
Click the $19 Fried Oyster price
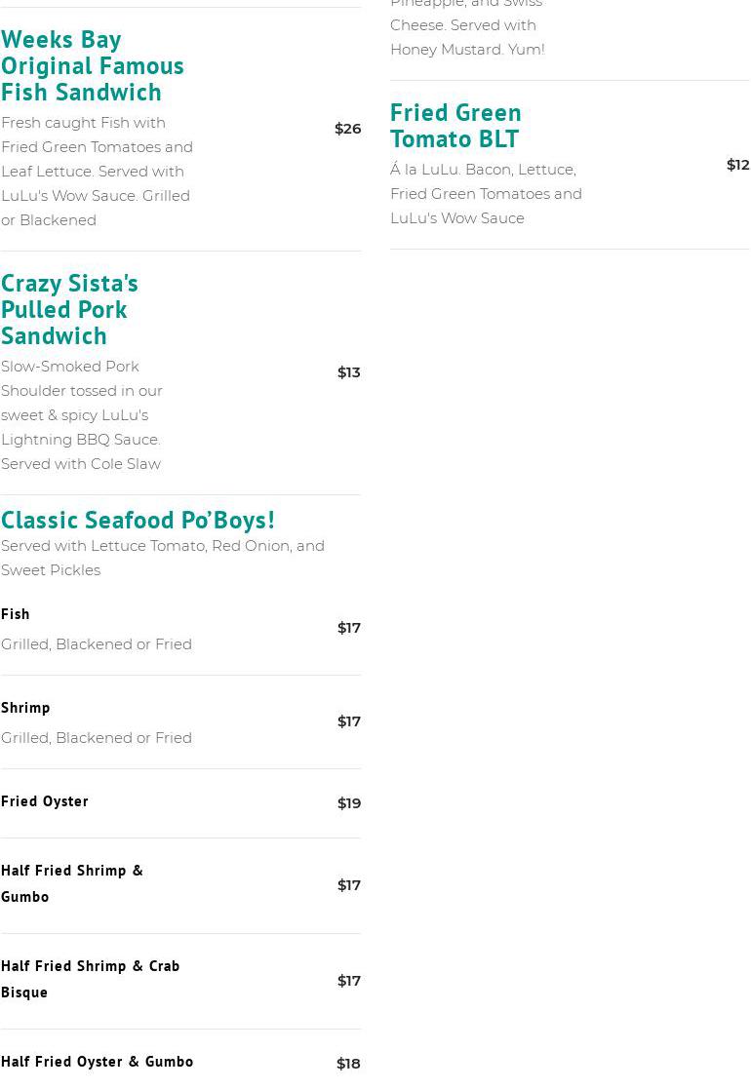pos(348,803)
